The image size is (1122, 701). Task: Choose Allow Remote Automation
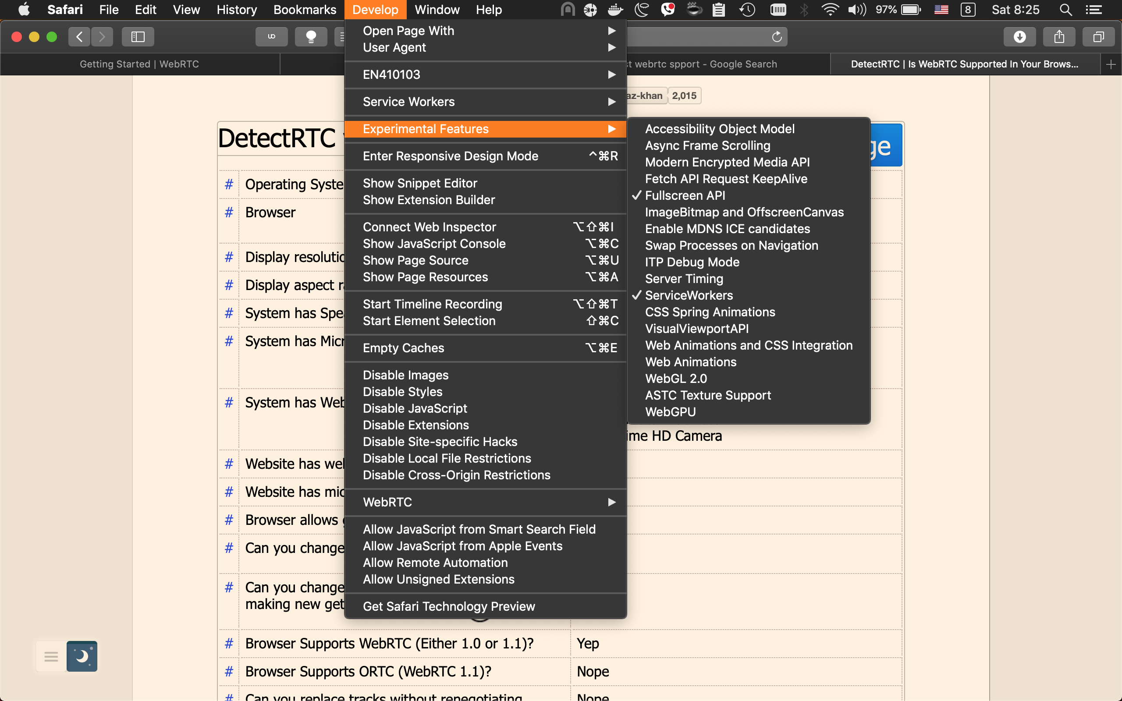pos(486,563)
